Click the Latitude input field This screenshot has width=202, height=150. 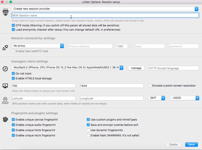pyautogui.click(x=43, y=98)
